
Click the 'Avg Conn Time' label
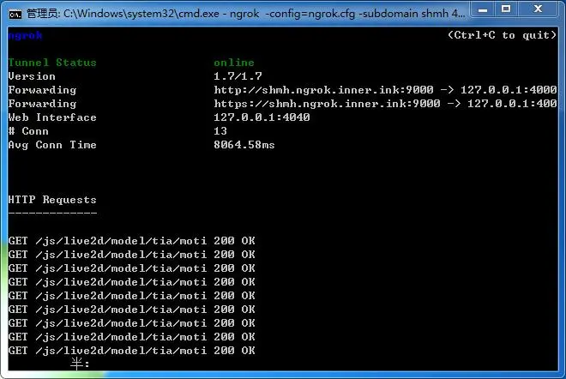pyautogui.click(x=52, y=145)
